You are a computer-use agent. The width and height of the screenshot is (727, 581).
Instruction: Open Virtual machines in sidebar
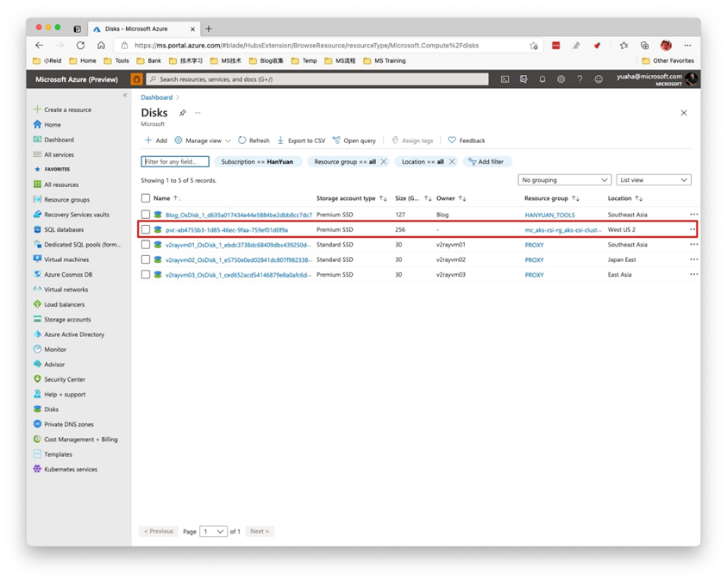(x=66, y=259)
